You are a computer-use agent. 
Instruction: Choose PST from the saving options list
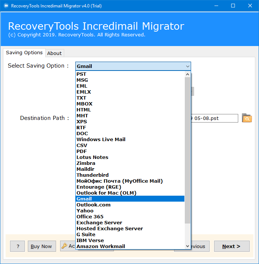(130, 74)
